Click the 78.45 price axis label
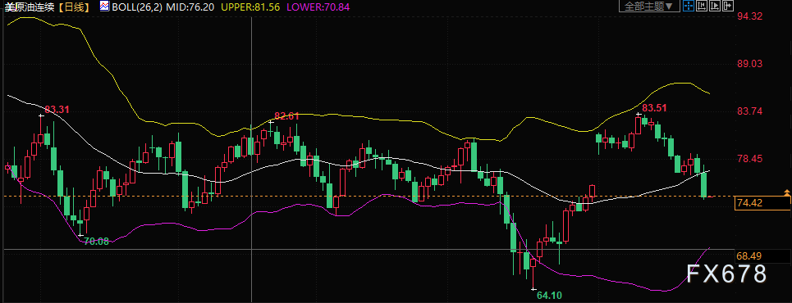 coord(749,158)
